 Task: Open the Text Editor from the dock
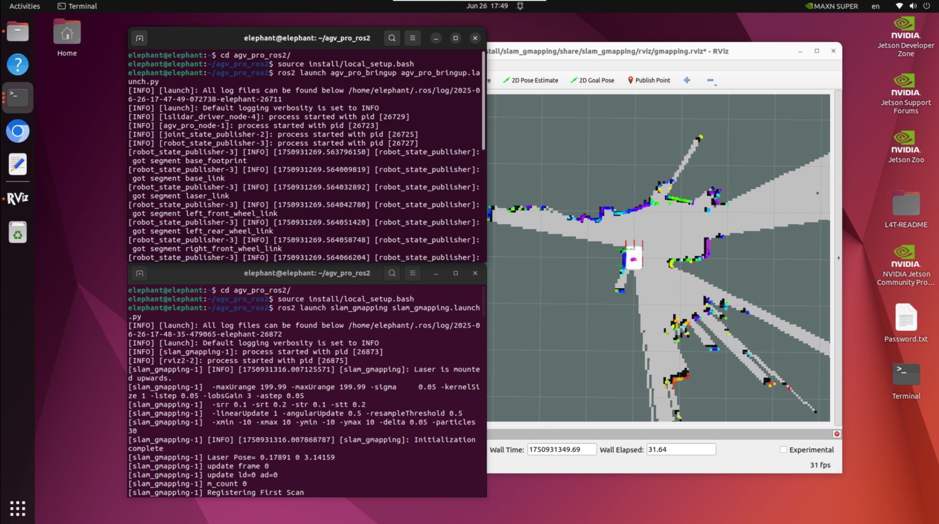[x=18, y=164]
